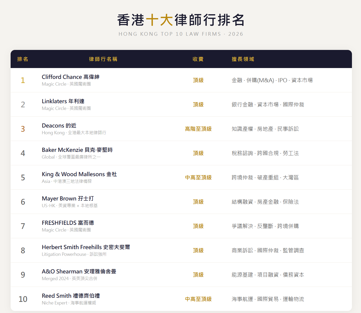Click US-HK · 美資專業 × 本地根基 subtitle
361x313 pixels.
pos(70,206)
